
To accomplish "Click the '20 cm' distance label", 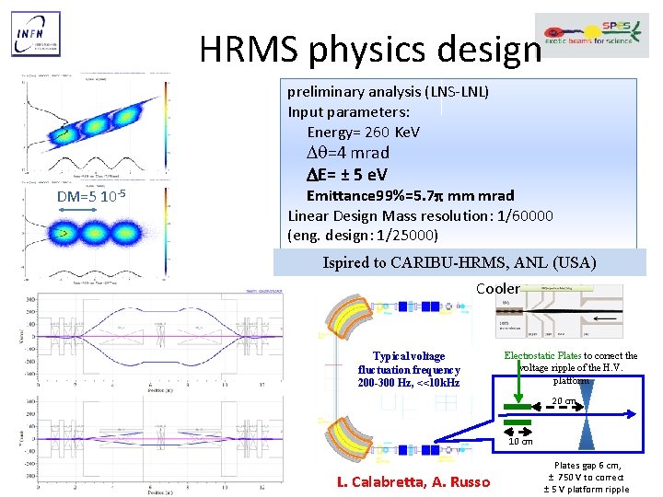I will (564, 400).
